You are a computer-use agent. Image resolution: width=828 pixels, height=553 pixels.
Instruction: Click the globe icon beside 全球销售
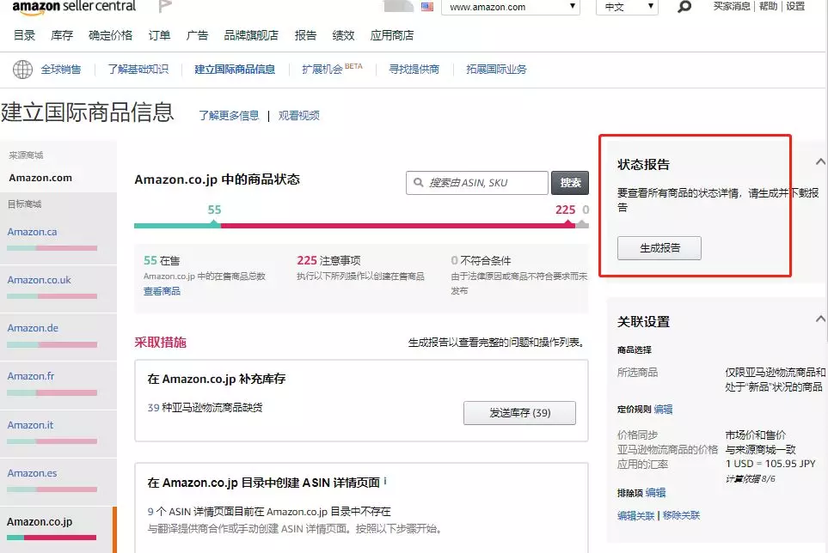click(21, 69)
